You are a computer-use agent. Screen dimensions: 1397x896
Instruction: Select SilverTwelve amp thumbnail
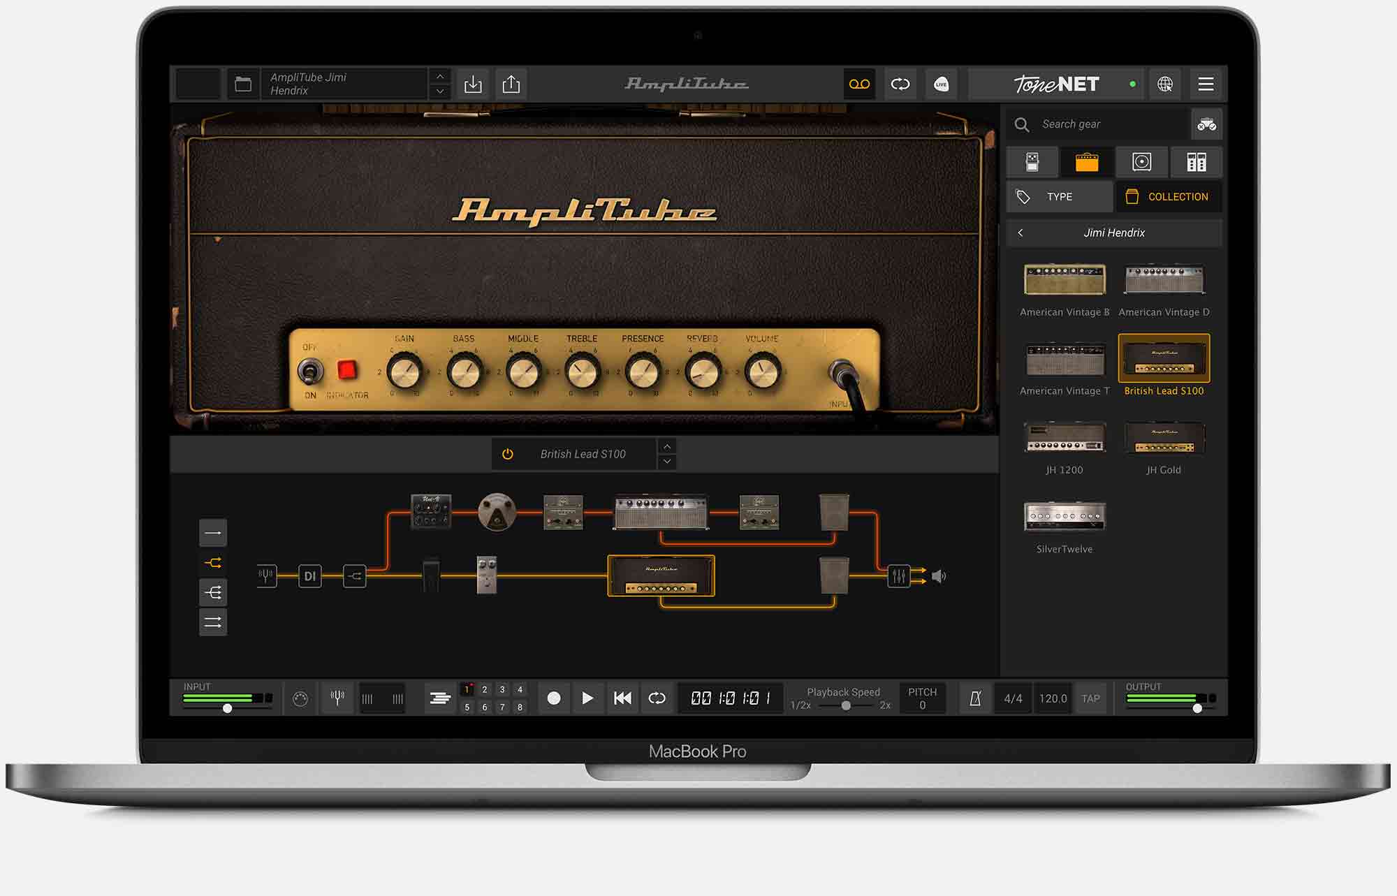[x=1065, y=516]
